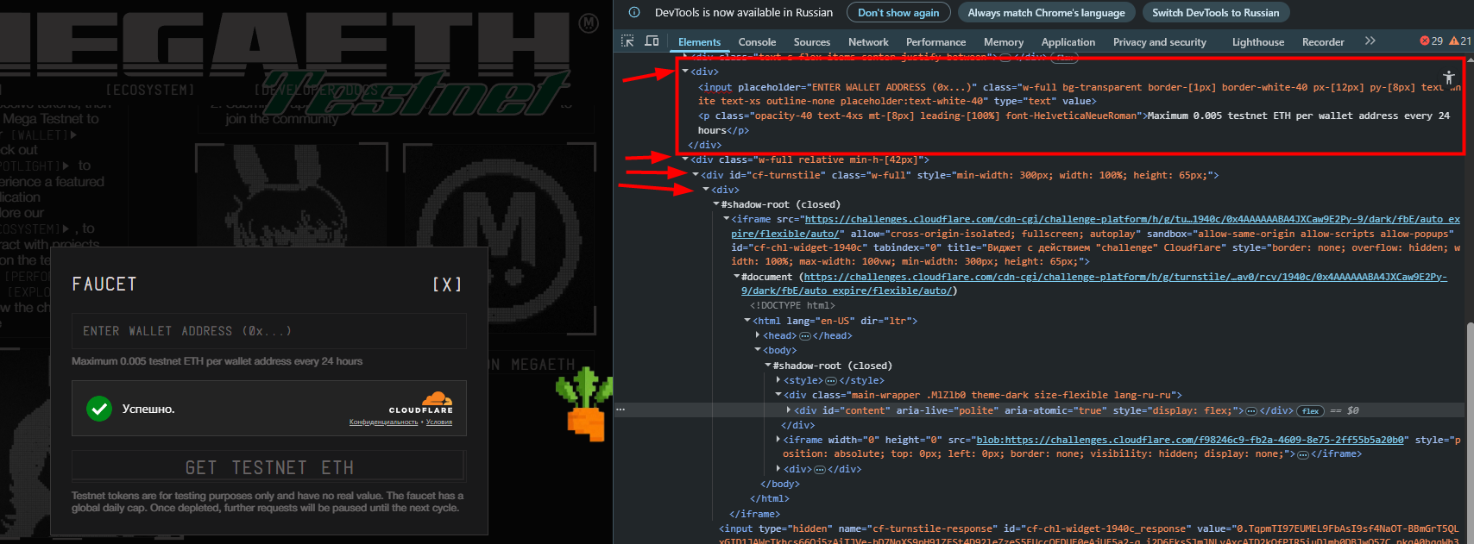Open the Cloudflare privacy link (Конфиденциальность)
This screenshot has height=544, width=1474.
(x=383, y=422)
